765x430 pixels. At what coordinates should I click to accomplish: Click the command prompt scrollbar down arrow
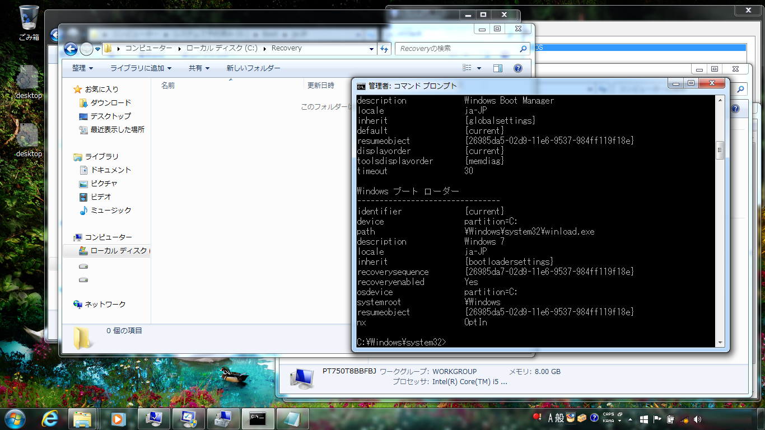pos(721,343)
